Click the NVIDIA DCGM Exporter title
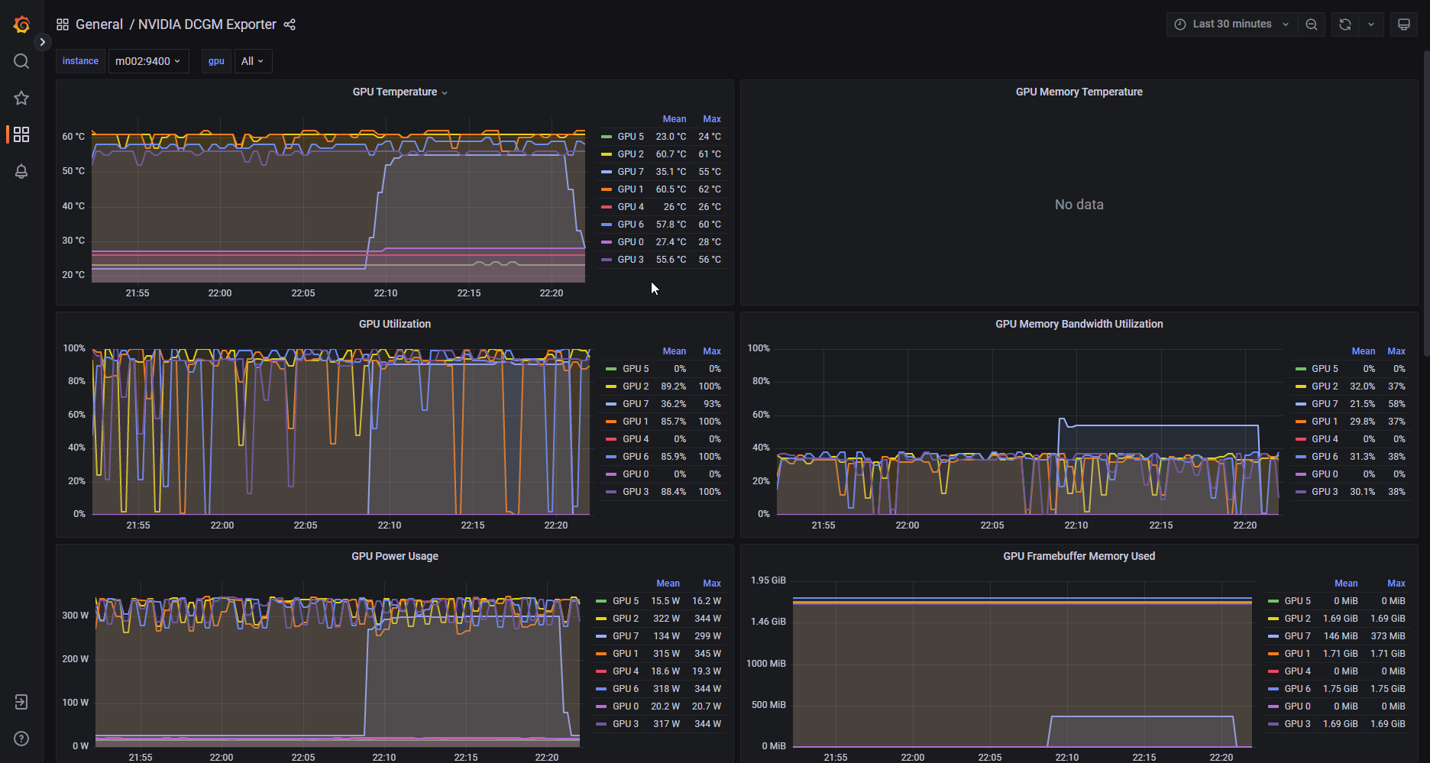The image size is (1430, 763). click(207, 24)
